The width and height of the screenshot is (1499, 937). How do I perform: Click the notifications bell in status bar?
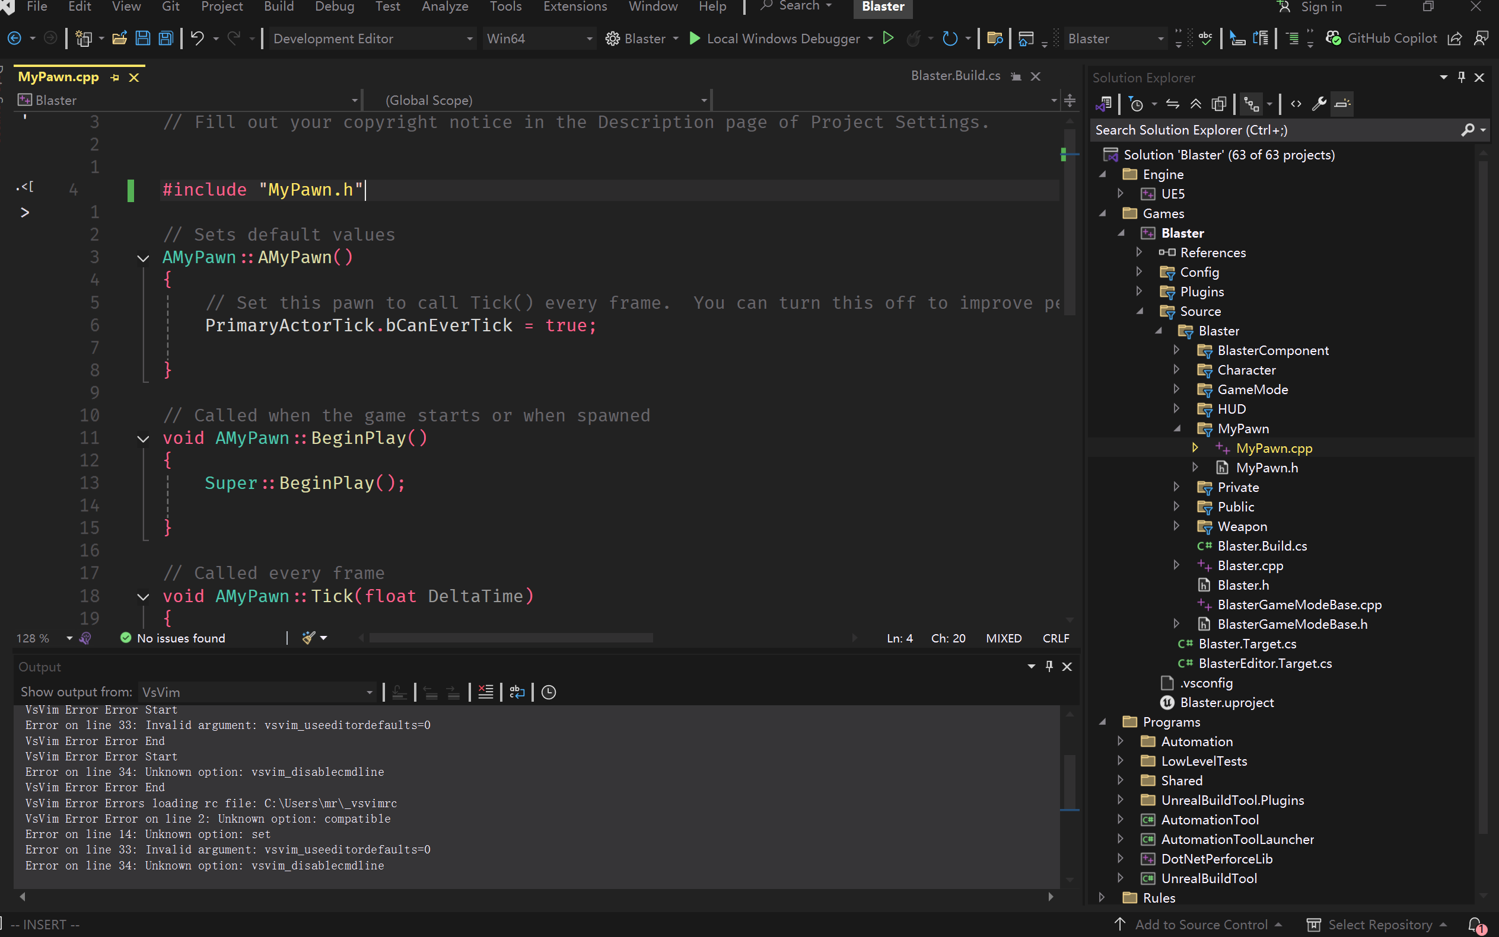1476,925
